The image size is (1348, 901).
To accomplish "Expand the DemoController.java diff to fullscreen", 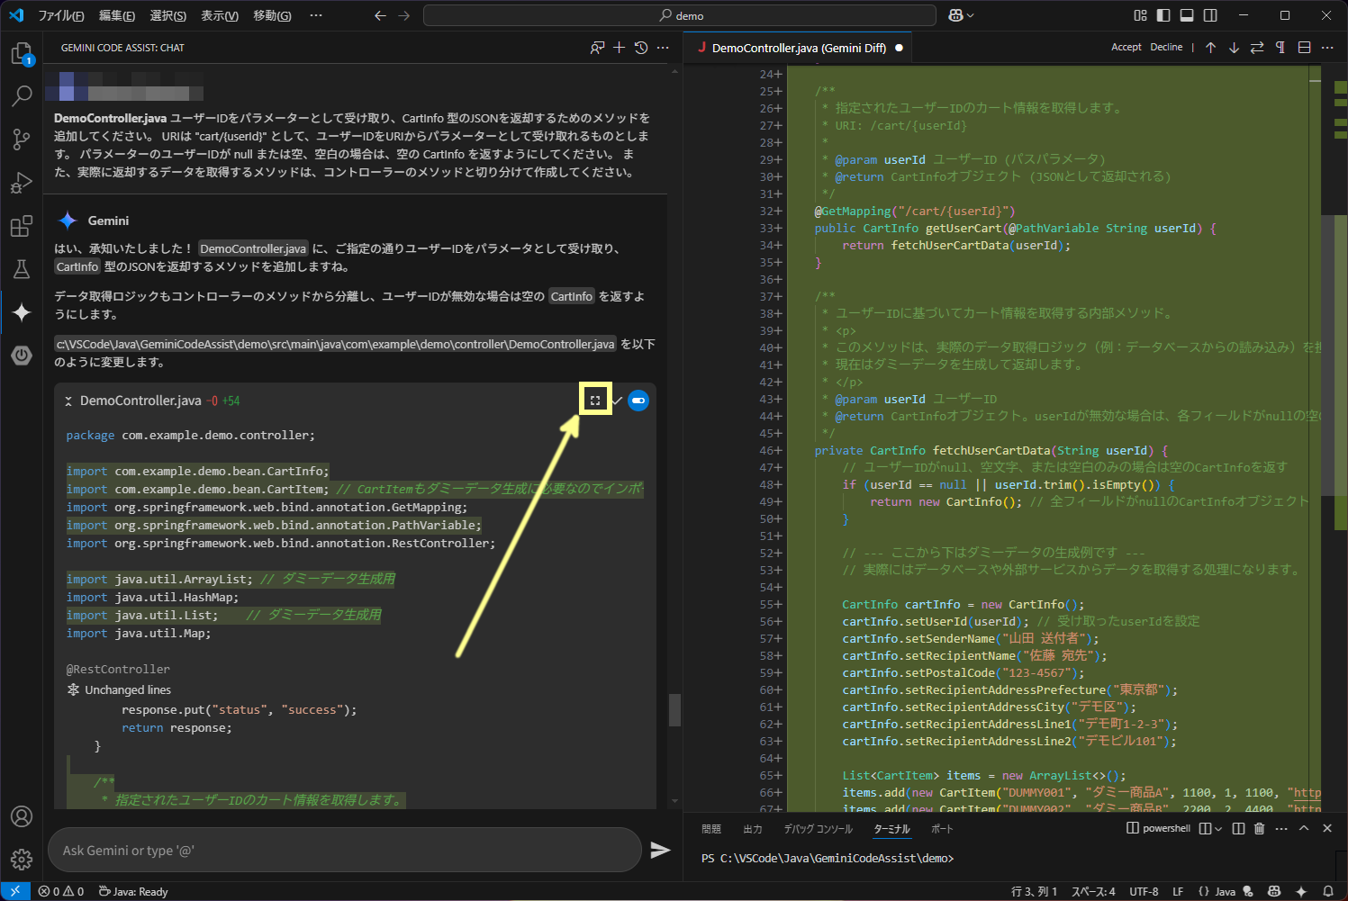I will [x=594, y=400].
